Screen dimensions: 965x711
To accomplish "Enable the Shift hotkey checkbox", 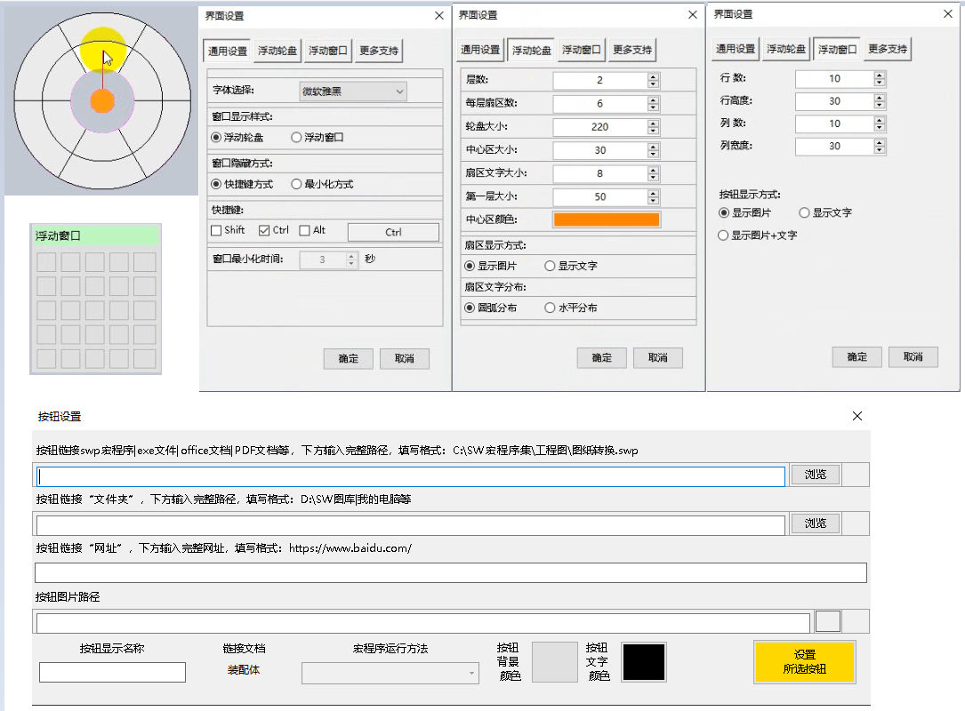I will pyautogui.click(x=228, y=230).
